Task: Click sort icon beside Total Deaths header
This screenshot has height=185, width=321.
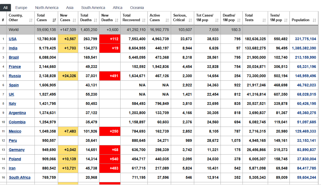Action: (95, 20)
